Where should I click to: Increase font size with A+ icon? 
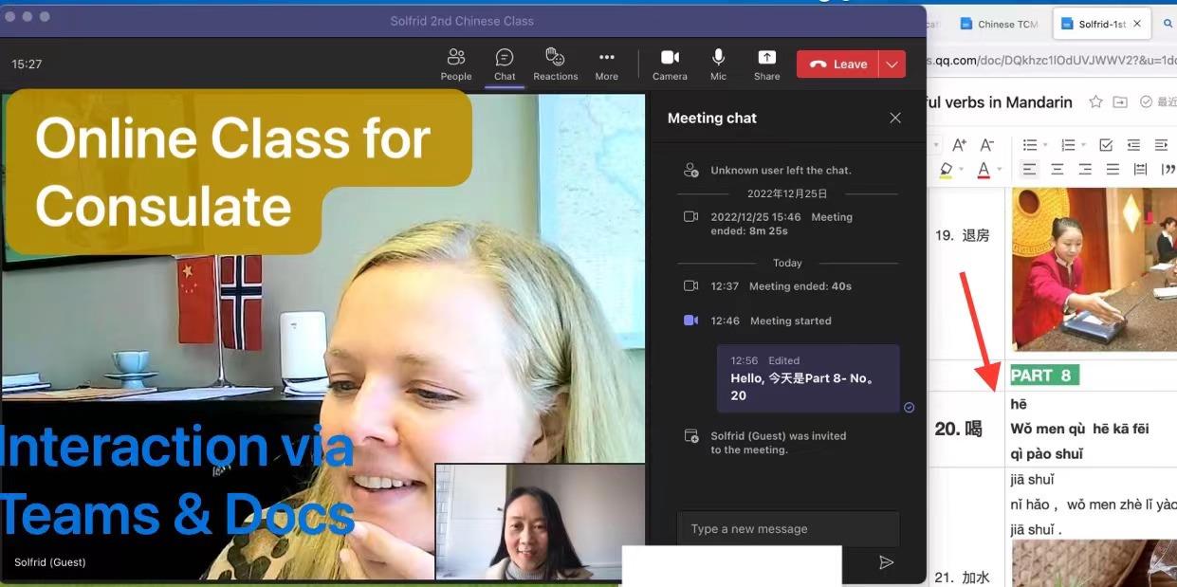[959, 145]
